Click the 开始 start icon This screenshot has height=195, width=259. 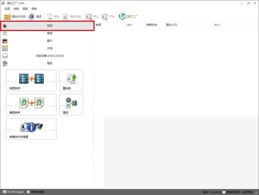105,17
